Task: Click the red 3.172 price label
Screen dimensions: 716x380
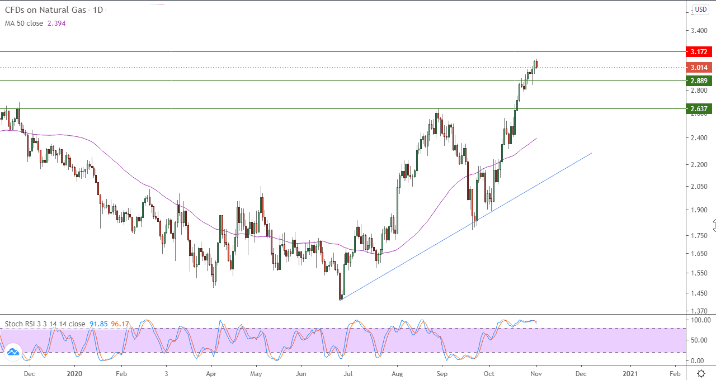Action: click(x=699, y=52)
